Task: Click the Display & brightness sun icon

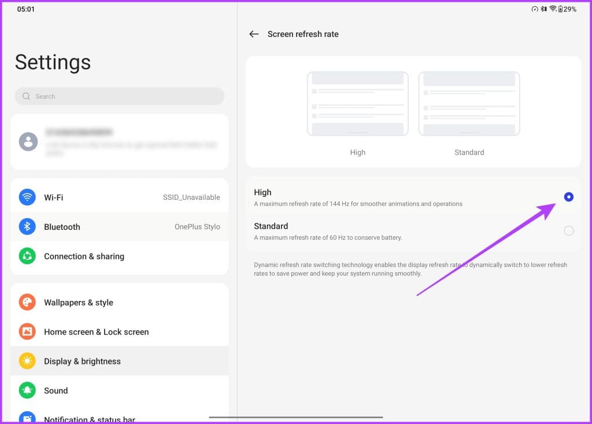Action: tap(27, 361)
